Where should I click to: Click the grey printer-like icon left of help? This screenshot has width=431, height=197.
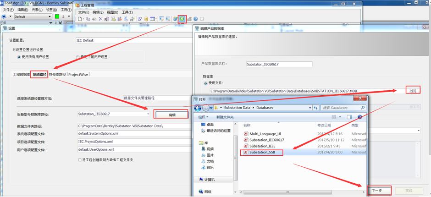pos(190,19)
